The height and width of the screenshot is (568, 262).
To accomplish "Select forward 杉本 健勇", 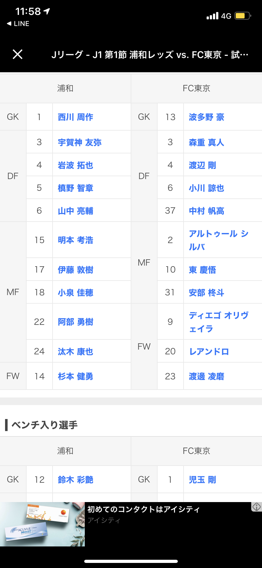I will [x=76, y=376].
